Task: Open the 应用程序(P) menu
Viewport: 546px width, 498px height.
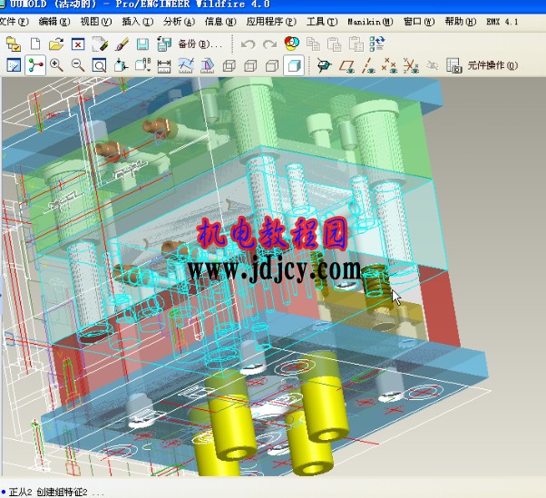Action: [271, 22]
